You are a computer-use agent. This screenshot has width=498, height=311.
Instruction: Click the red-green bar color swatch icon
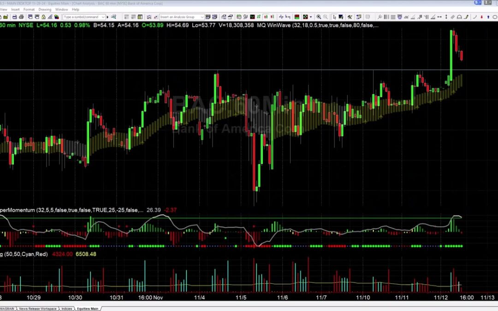[x=296, y=17]
